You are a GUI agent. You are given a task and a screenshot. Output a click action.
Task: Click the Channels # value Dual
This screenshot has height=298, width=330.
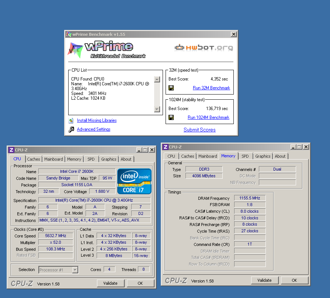277,169
